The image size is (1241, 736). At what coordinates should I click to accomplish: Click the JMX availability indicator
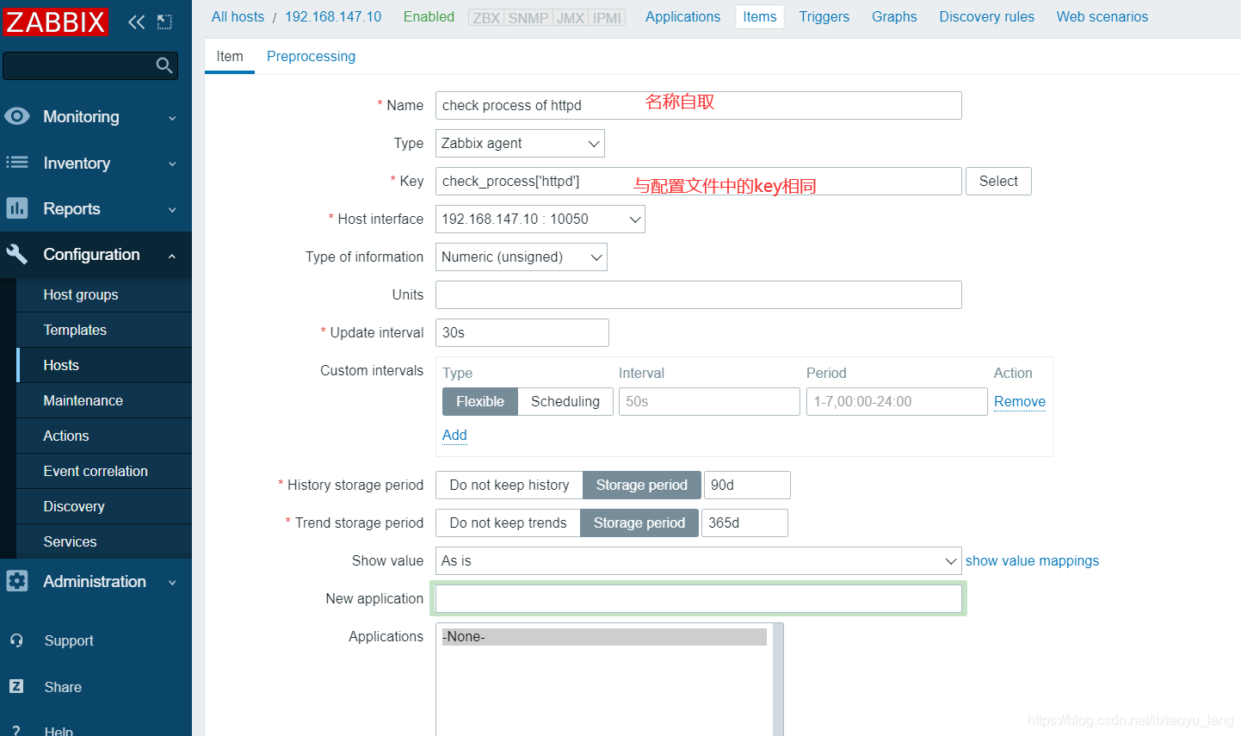(x=571, y=17)
